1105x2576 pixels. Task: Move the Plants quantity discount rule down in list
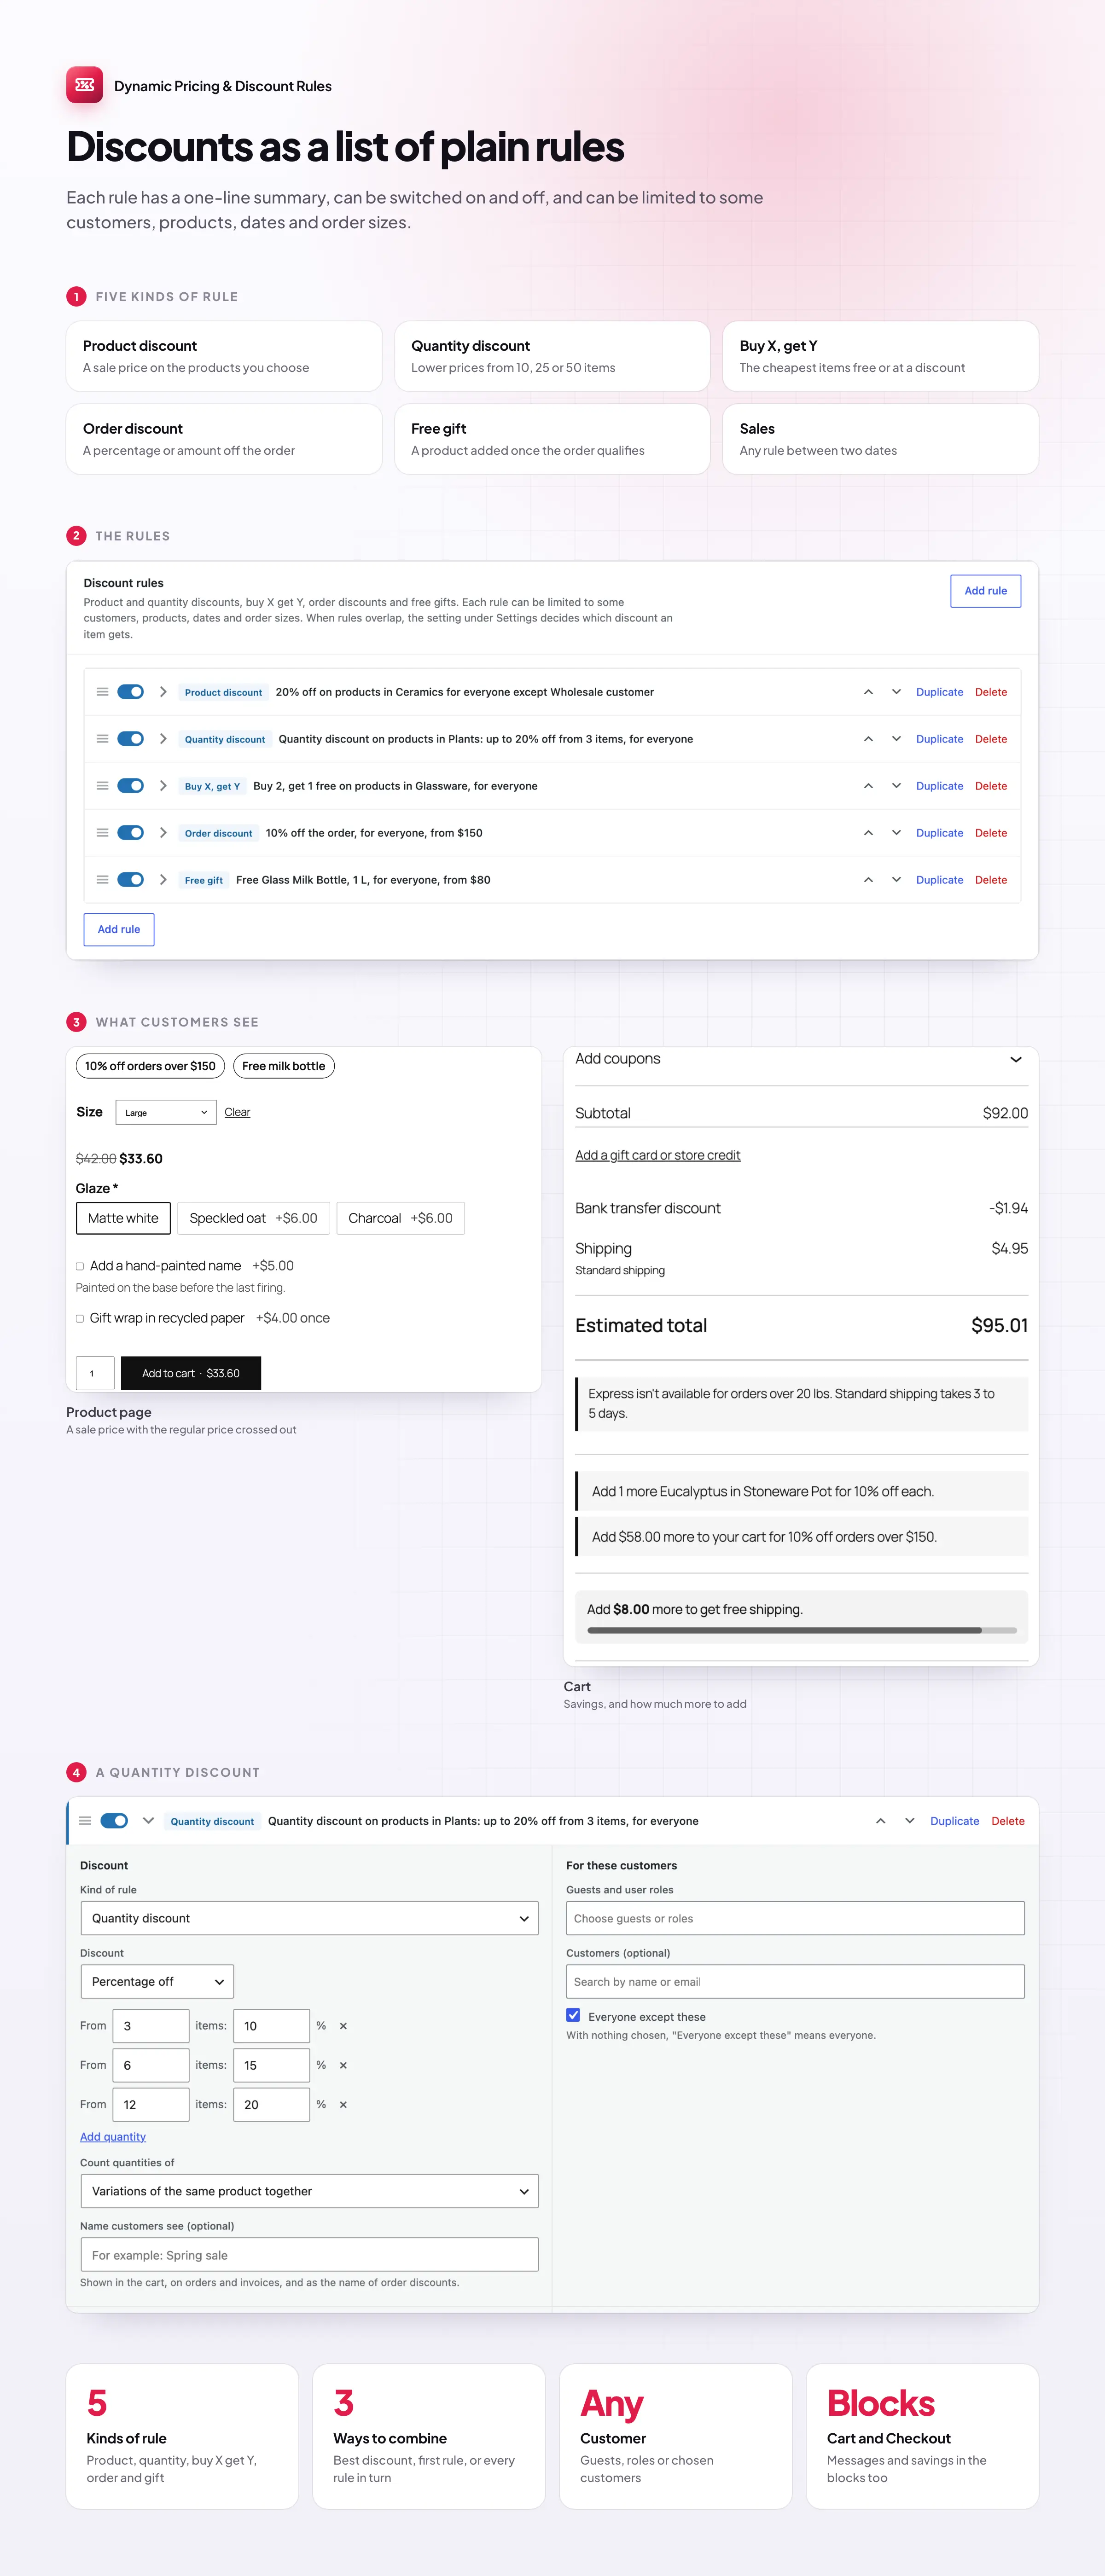[896, 739]
